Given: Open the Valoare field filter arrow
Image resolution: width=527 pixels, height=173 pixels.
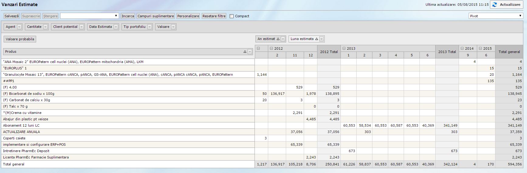Looking at the screenshot, I should click(x=173, y=27).
